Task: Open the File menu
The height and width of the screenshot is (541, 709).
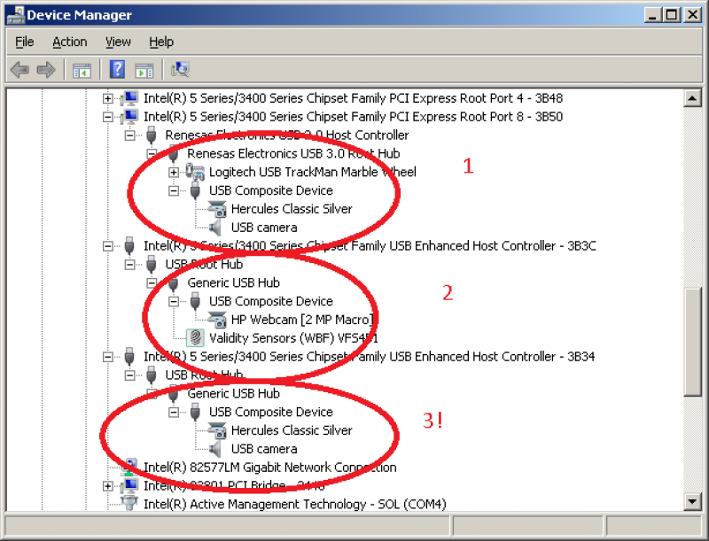Action: coord(25,42)
